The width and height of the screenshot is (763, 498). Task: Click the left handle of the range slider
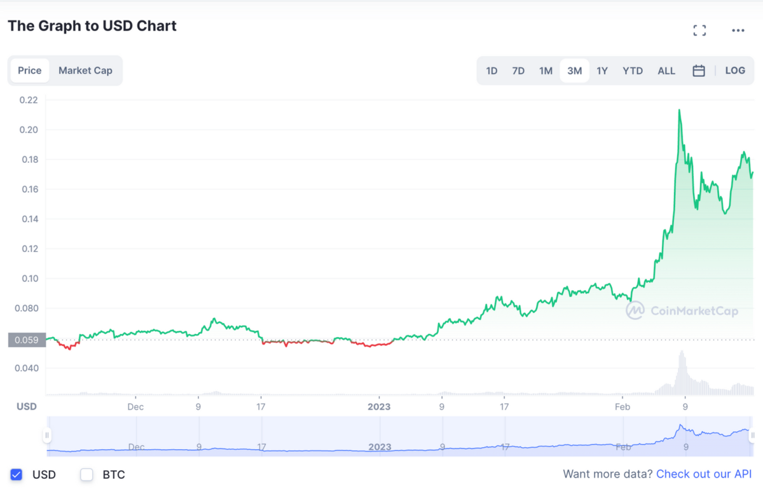[x=47, y=434]
